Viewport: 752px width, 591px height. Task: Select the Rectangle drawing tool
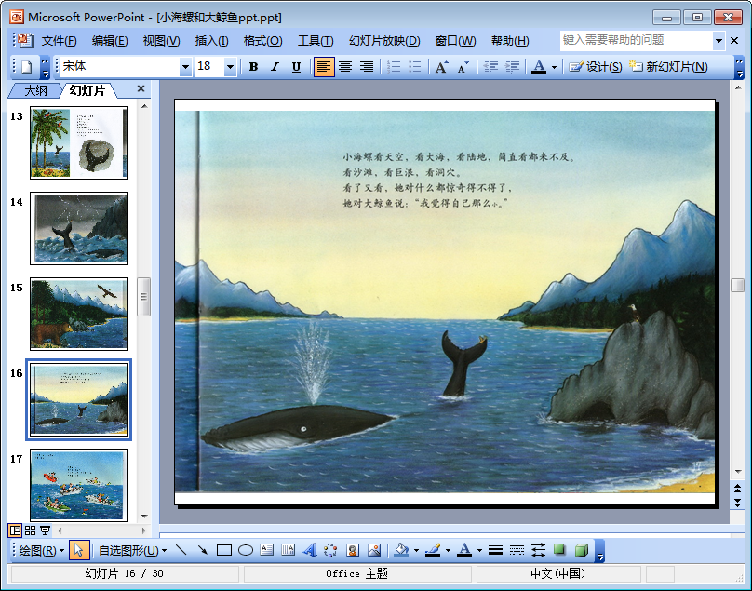coord(224,550)
